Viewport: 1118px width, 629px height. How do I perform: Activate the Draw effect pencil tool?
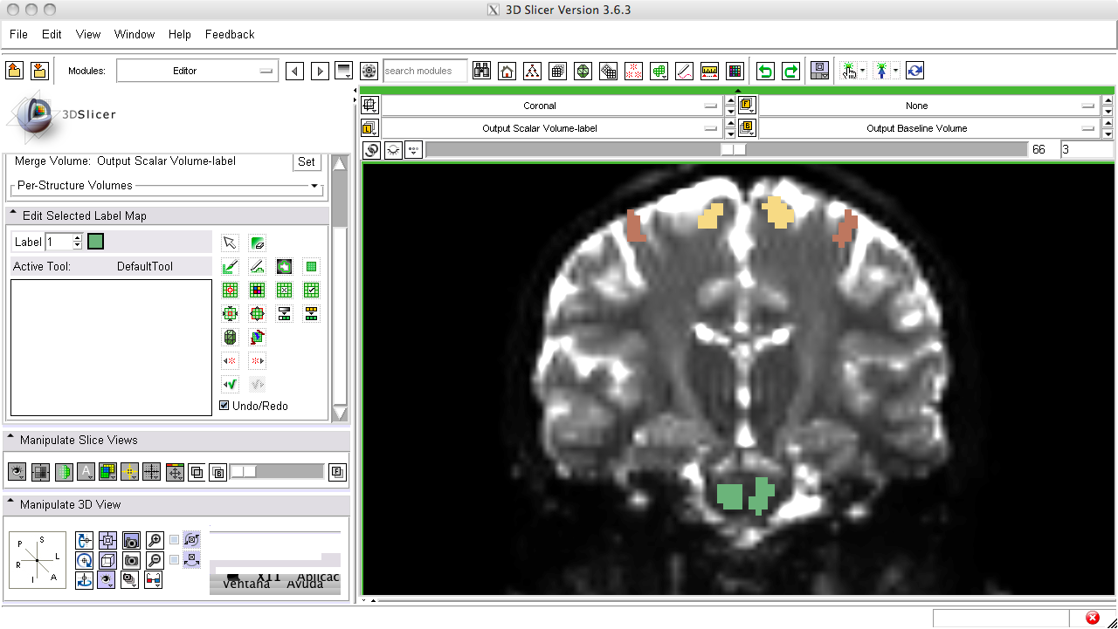pyautogui.click(x=257, y=267)
